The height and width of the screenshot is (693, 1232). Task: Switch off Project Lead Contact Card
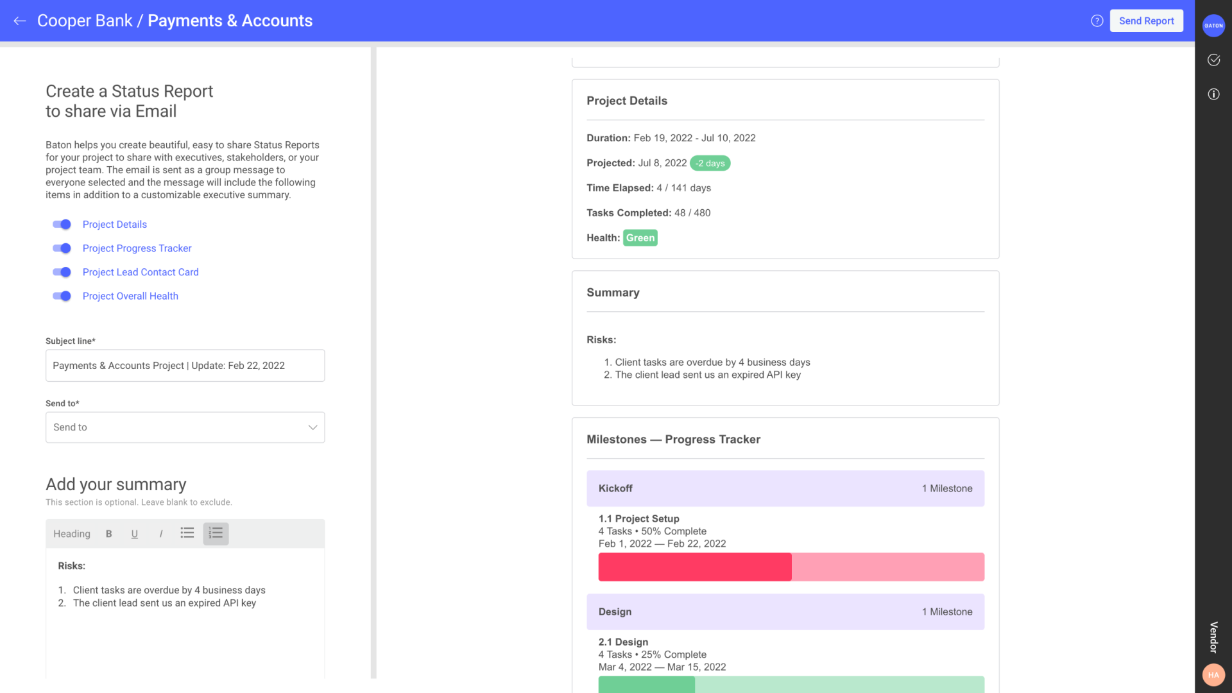pyautogui.click(x=62, y=272)
